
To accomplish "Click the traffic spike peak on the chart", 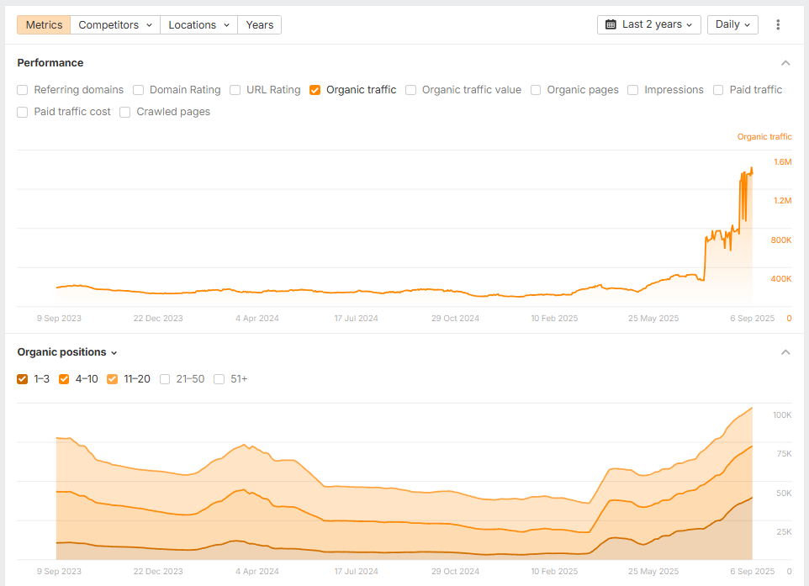I will coord(751,169).
